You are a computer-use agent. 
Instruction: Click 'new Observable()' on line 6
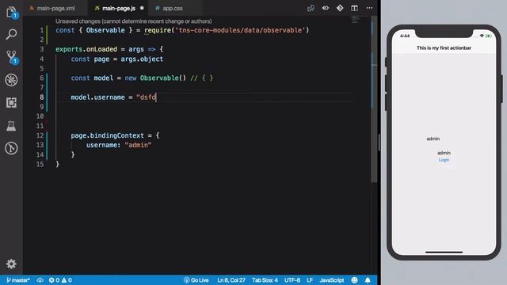point(155,78)
